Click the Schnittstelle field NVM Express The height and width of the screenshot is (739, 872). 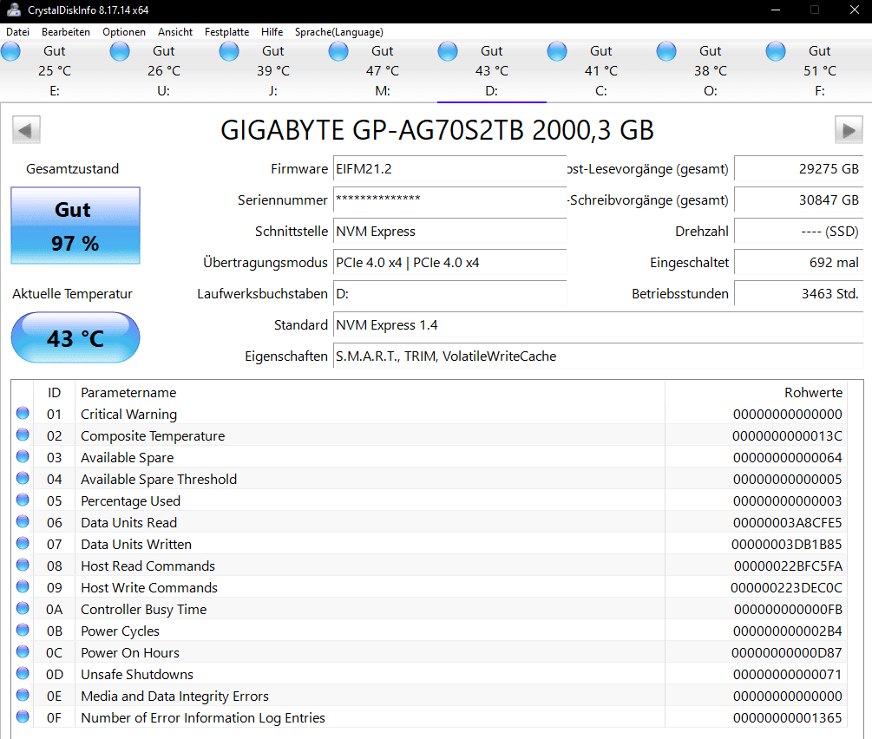(450, 231)
